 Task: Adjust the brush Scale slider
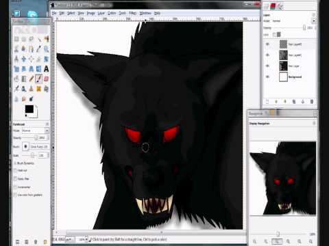point(29,155)
